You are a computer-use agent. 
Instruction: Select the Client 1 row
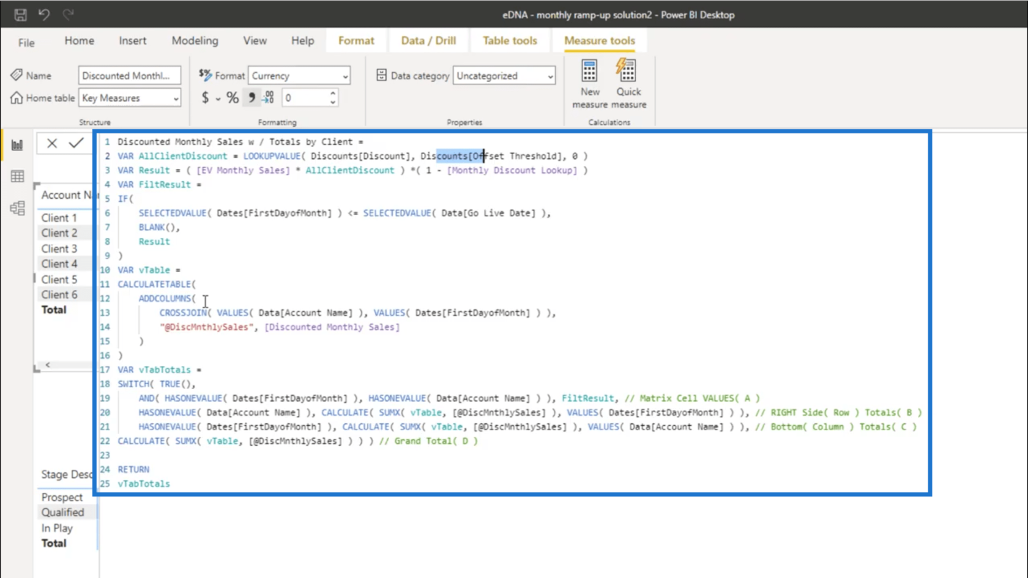pyautogui.click(x=59, y=218)
